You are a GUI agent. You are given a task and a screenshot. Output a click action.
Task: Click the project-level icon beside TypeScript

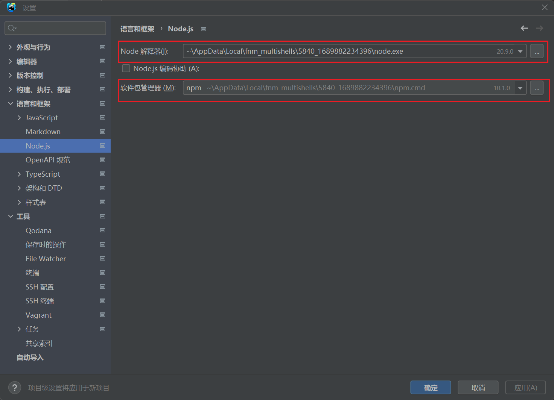[102, 174]
